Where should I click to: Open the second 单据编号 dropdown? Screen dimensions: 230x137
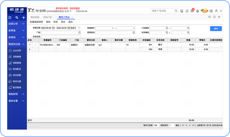pos(126,28)
